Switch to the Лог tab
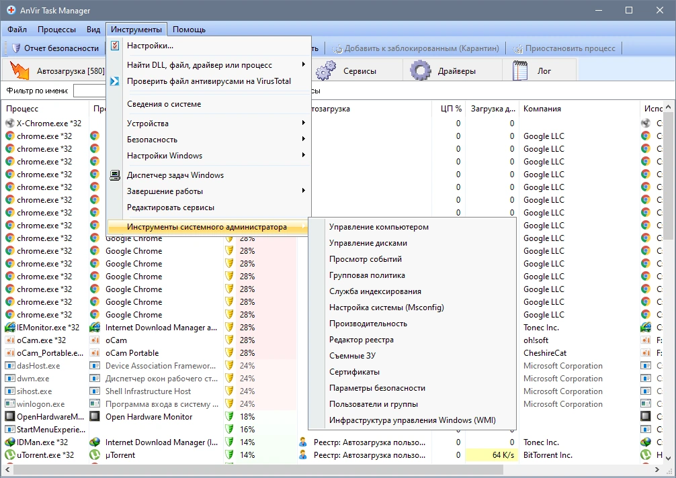 point(539,71)
